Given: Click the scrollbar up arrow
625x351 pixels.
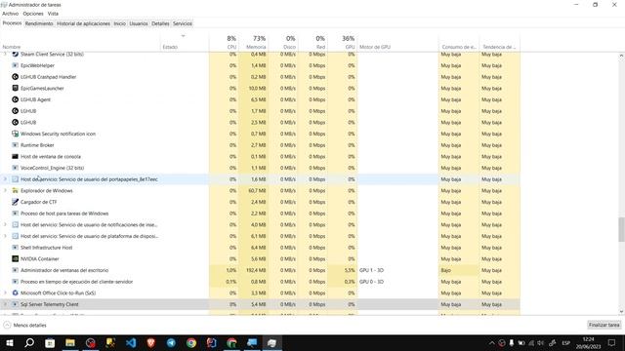Looking at the screenshot, I should [x=621, y=57].
